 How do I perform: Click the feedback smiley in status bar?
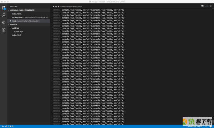pos(210,126)
